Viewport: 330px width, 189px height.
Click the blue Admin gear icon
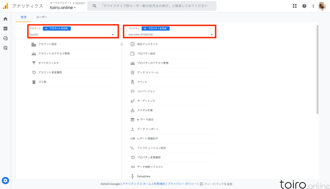click(5, 181)
